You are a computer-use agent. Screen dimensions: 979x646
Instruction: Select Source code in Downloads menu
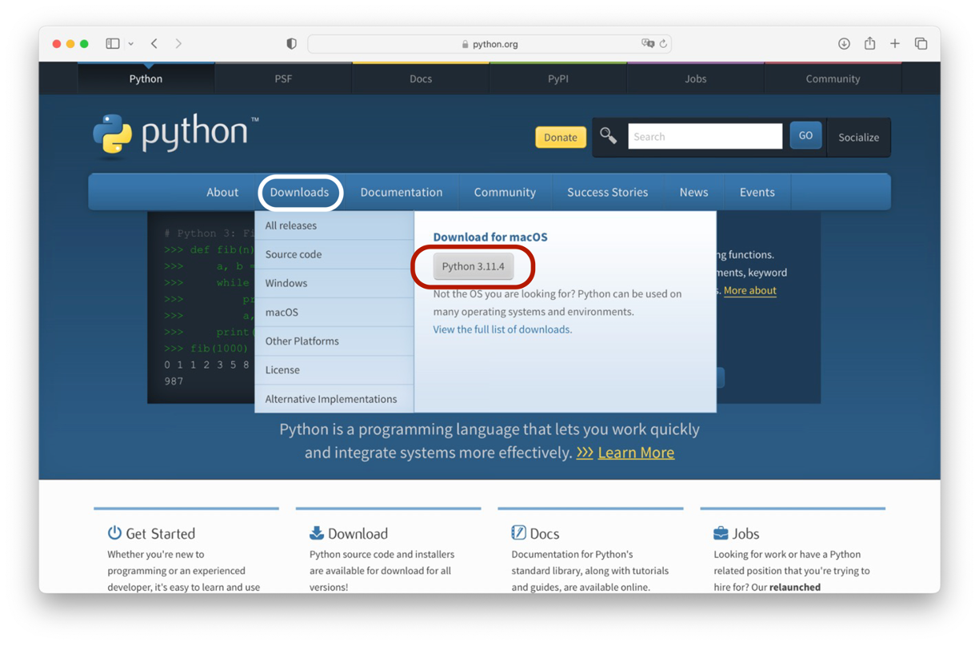(334, 254)
